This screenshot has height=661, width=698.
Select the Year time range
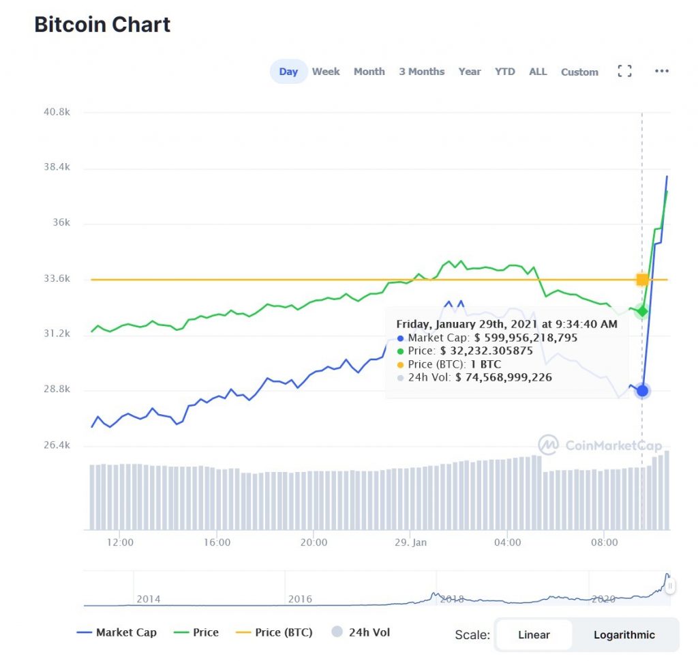[470, 72]
